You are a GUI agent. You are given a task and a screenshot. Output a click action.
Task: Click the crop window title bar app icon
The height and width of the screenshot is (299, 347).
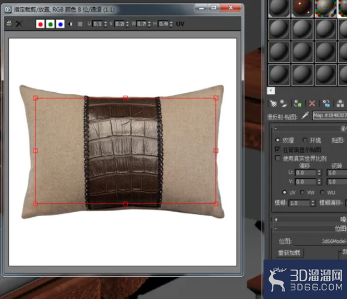coord(8,9)
